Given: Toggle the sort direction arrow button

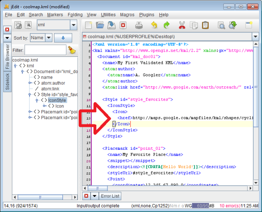Looking at the screenshot, I should click(x=63, y=38).
